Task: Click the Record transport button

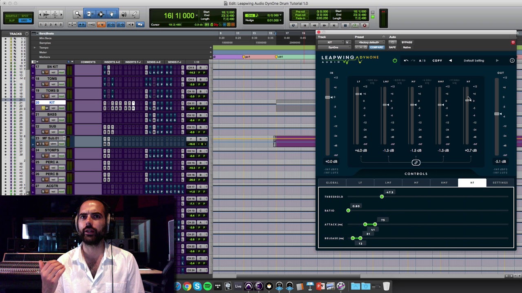Action: point(365,25)
